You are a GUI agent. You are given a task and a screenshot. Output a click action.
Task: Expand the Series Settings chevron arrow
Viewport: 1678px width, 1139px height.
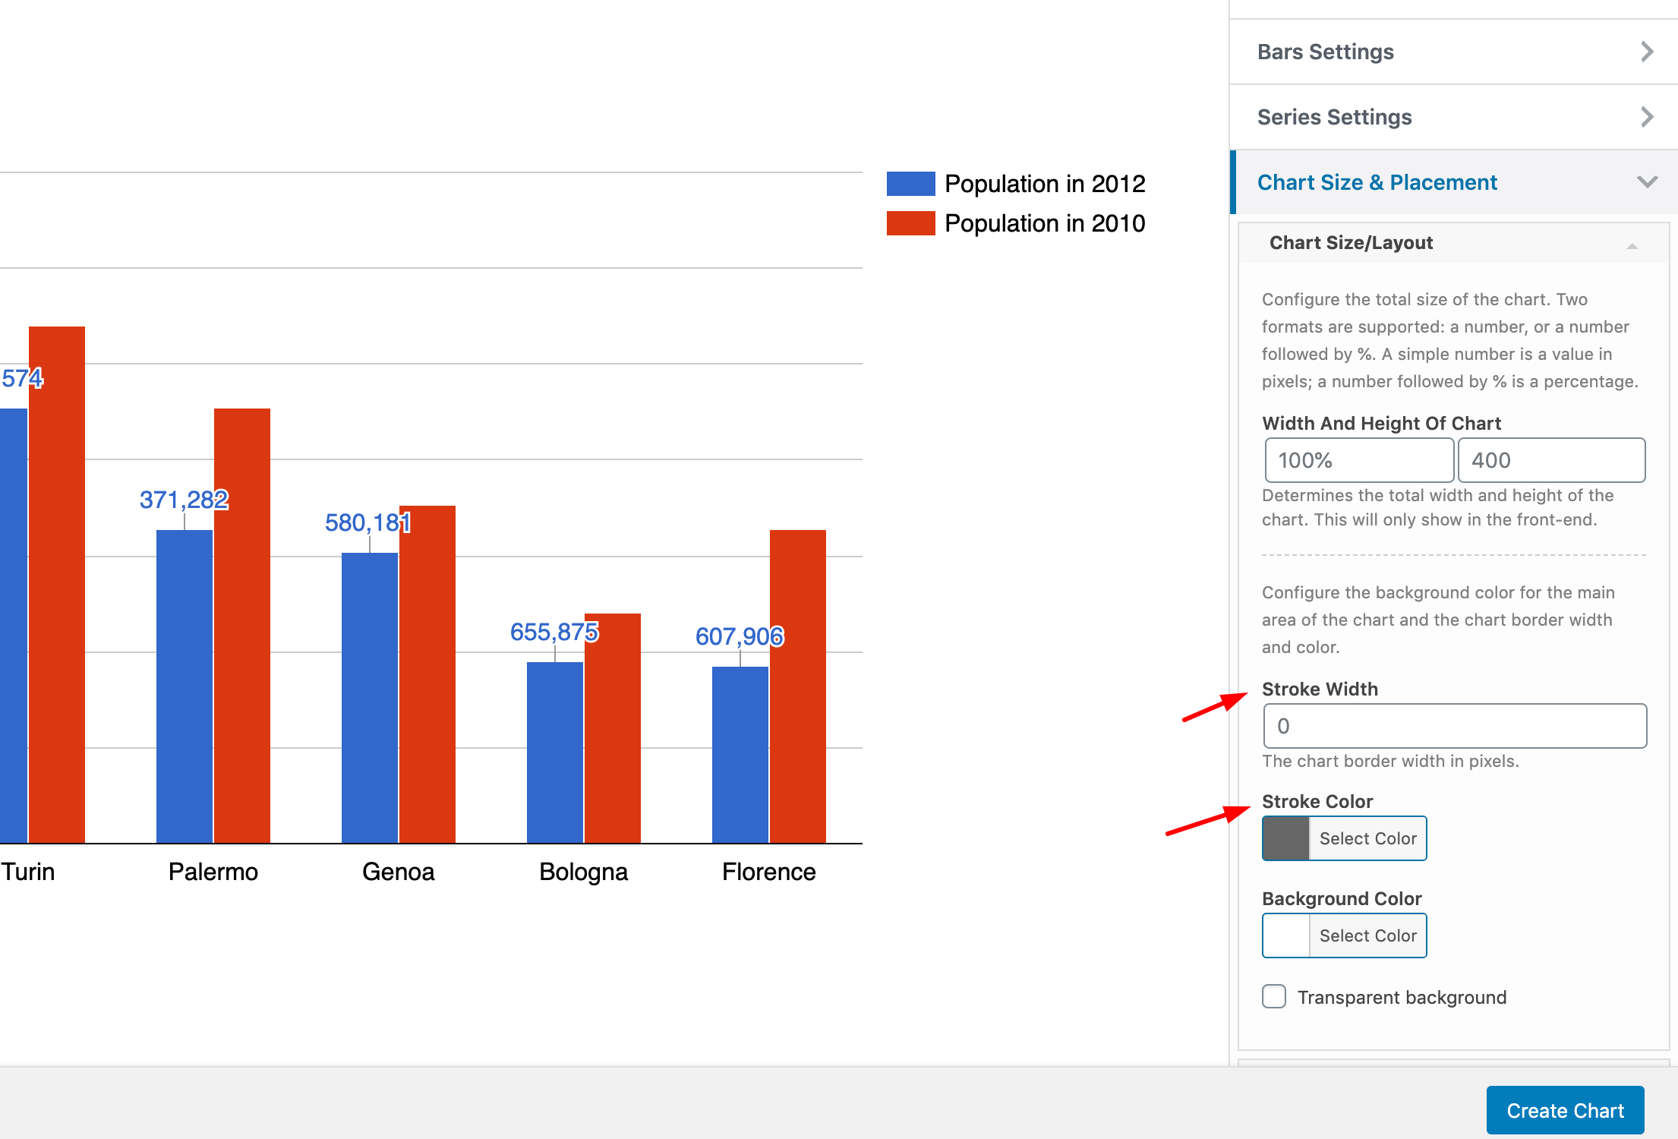[1646, 117]
